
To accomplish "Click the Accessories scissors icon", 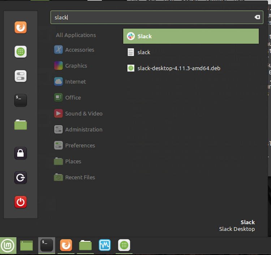I will [x=59, y=50].
